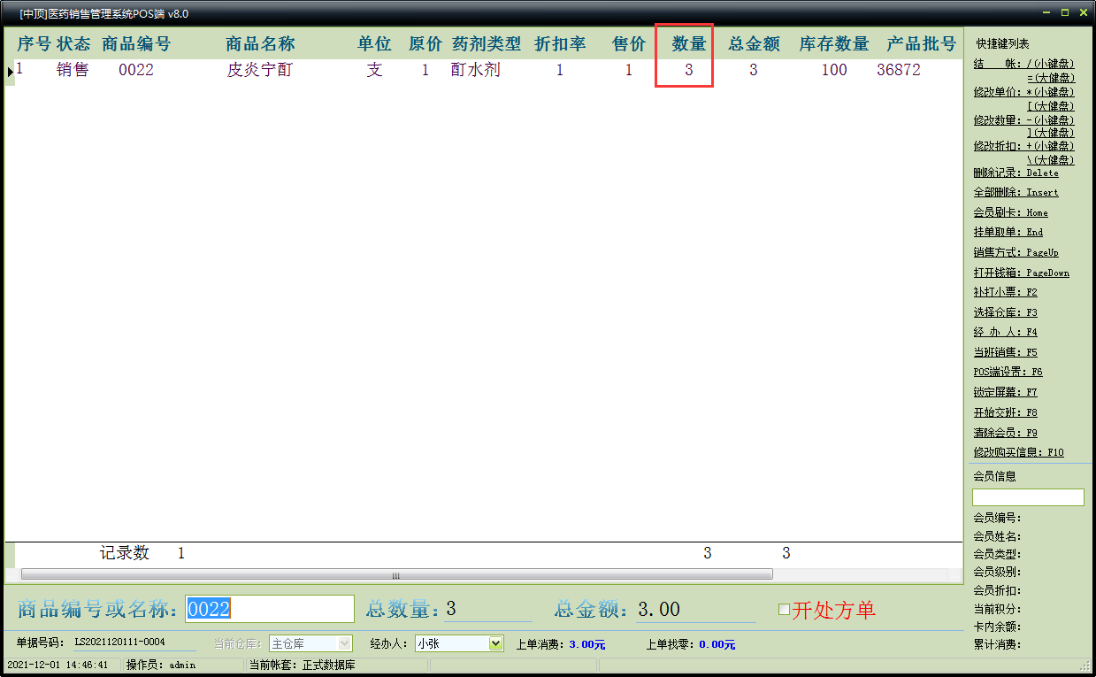Click the 打开钱箱: PageDown link

1021,273
